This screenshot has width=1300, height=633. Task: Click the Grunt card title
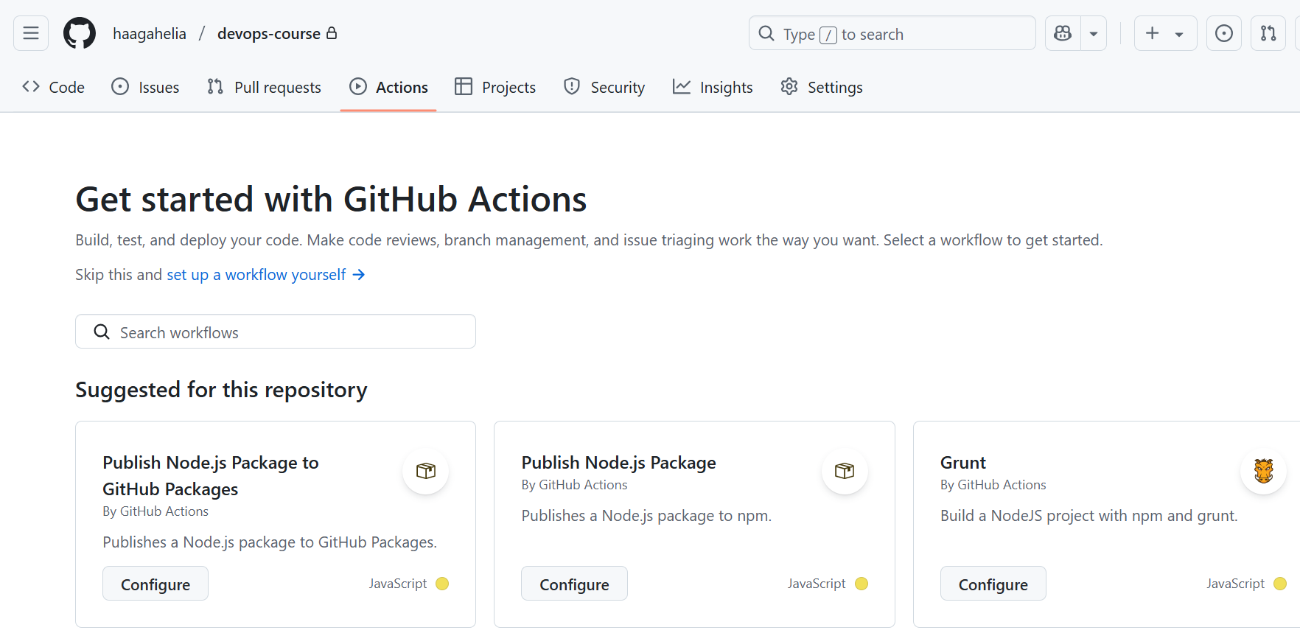[963, 463]
